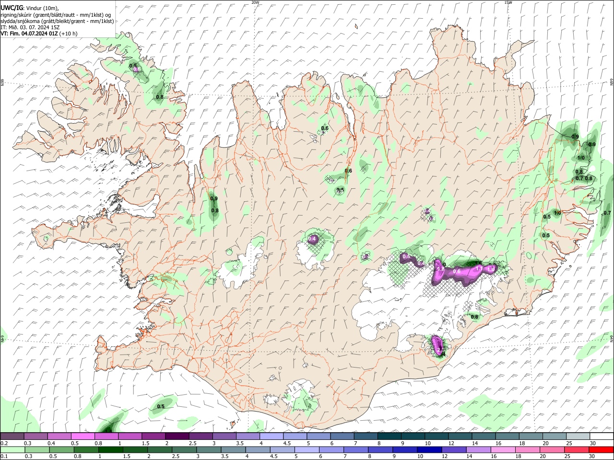Image resolution: width=614 pixels, height=460 pixels.
Task: Choose the 0.8–1 magenta snow scale swatch
Action: coord(106,437)
